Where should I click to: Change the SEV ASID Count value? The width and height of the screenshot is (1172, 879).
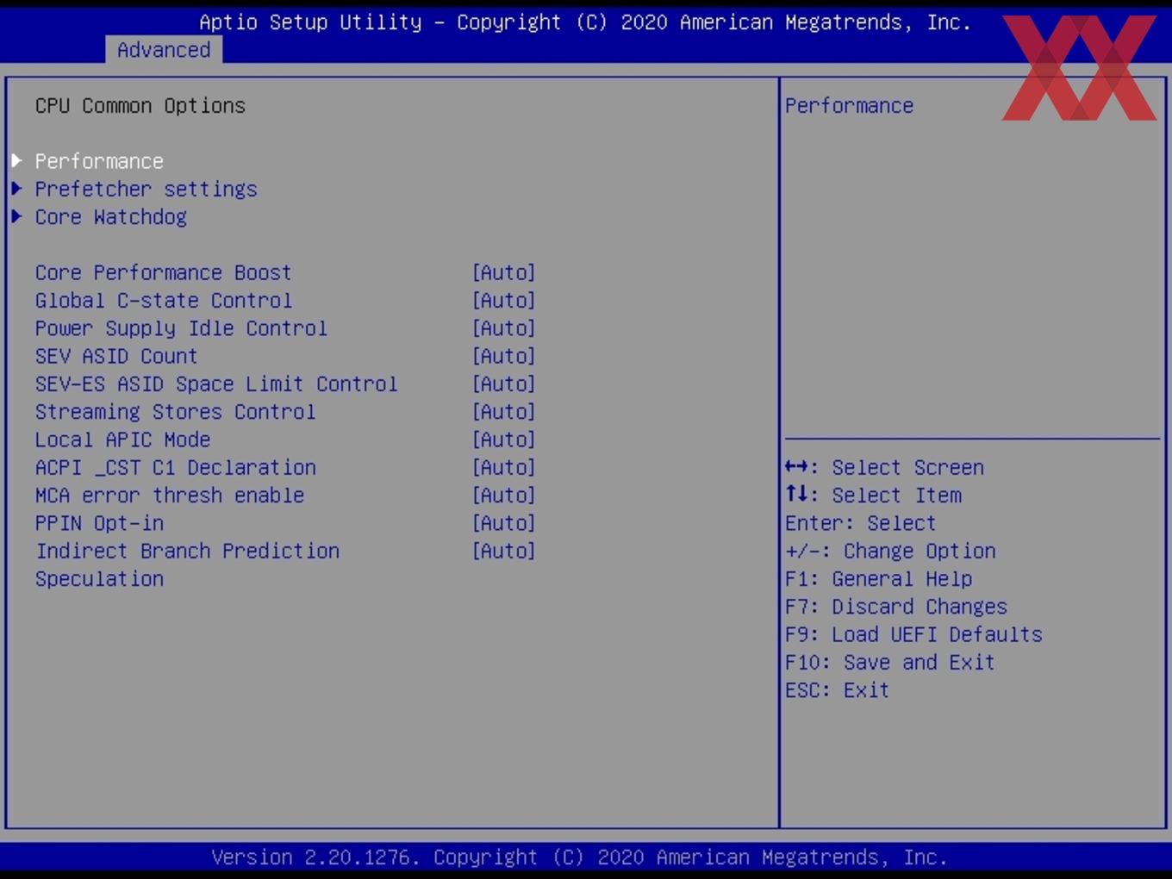point(504,356)
